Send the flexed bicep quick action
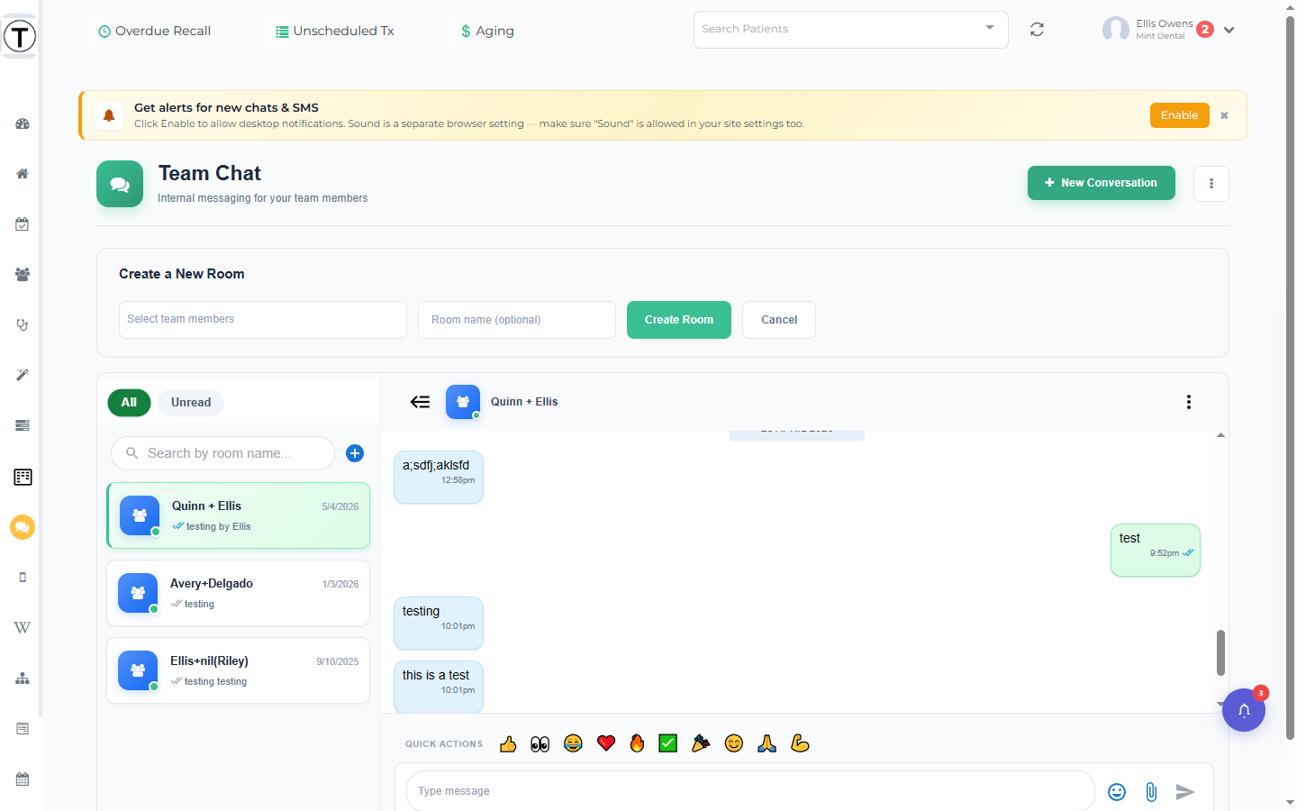Viewport: 1297px width, 811px height. point(800,743)
